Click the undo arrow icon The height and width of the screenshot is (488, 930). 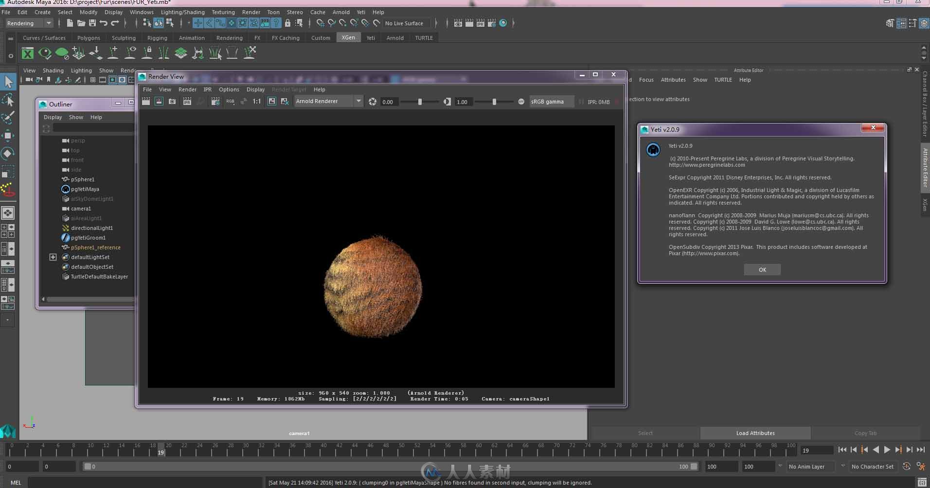click(x=103, y=23)
